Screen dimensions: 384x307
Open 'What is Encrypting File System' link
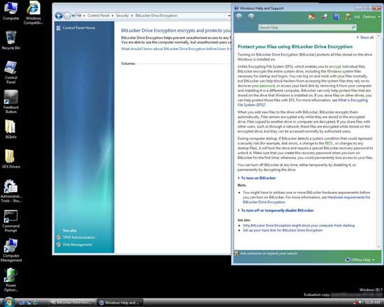click(x=303, y=103)
